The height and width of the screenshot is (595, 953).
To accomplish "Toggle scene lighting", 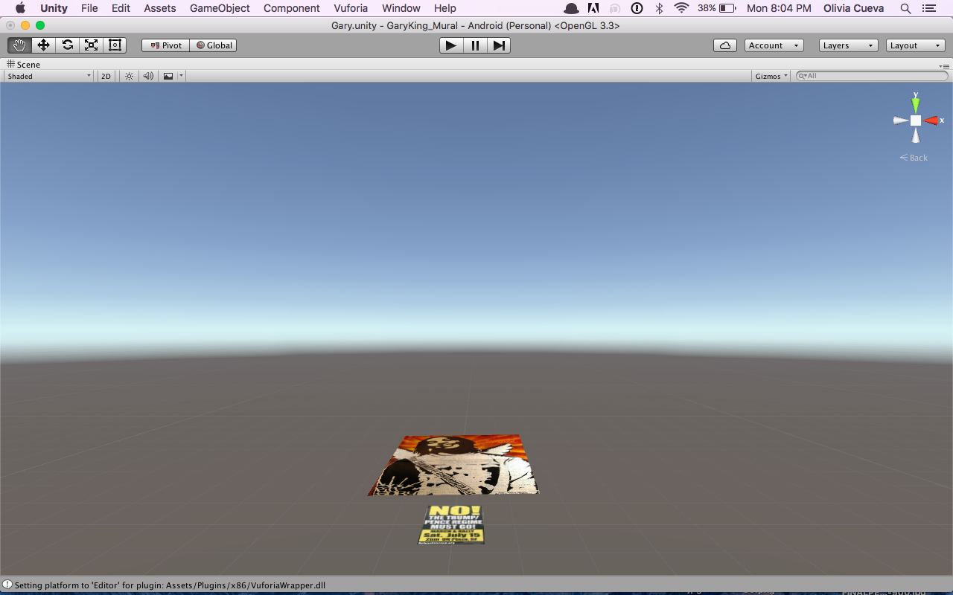I will coord(130,76).
